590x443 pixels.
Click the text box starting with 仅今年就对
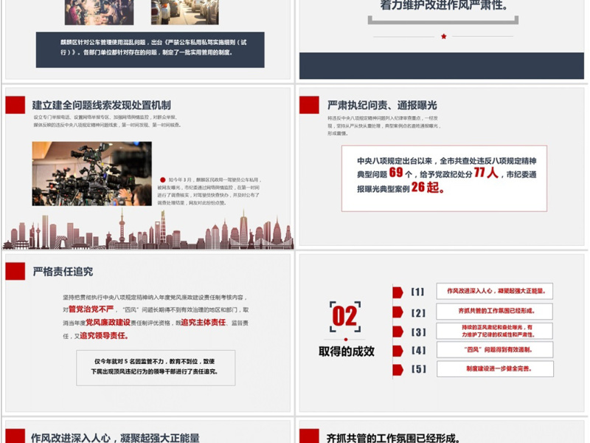click(156, 368)
